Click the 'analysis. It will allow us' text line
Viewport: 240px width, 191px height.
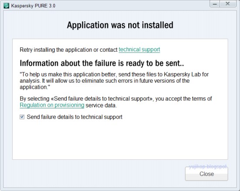click(105, 80)
